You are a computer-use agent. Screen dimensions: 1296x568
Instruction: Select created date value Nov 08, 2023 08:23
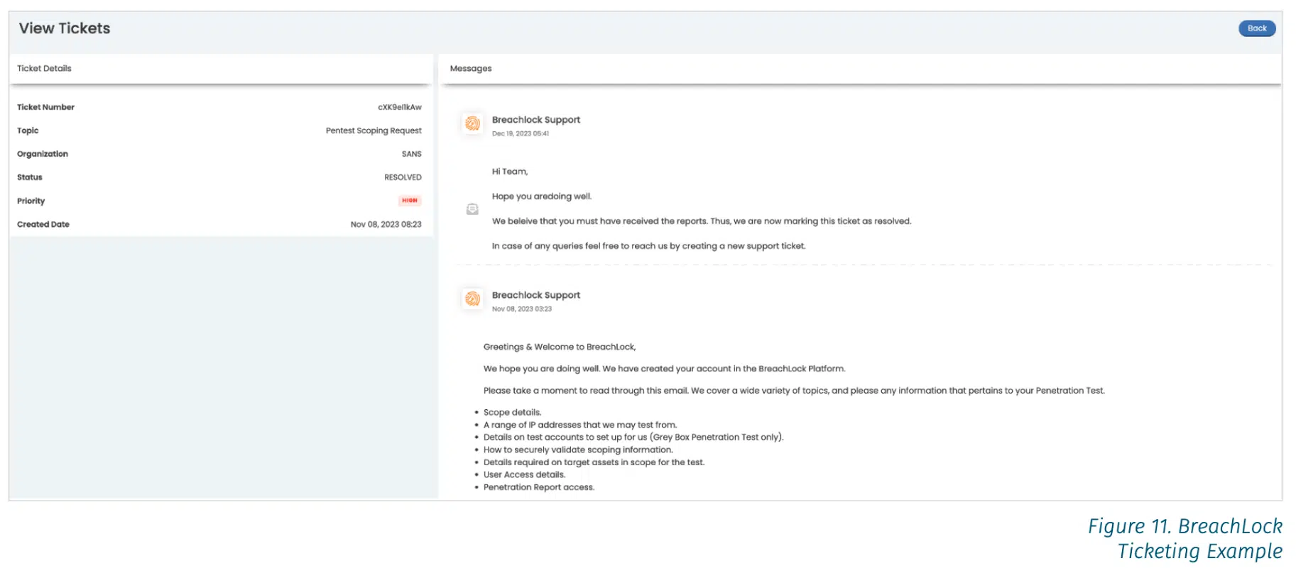[x=386, y=224]
